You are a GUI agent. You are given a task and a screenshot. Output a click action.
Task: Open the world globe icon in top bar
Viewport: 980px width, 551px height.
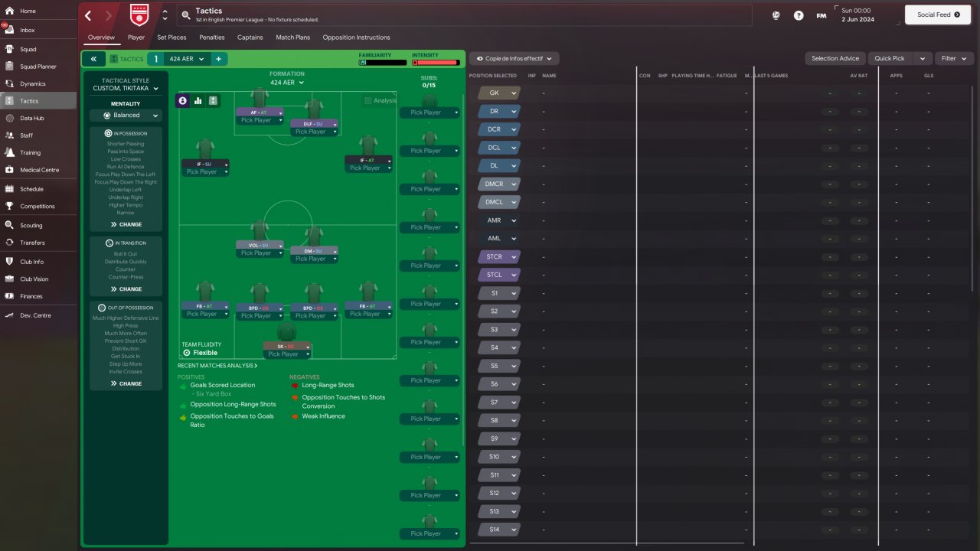[x=776, y=15]
